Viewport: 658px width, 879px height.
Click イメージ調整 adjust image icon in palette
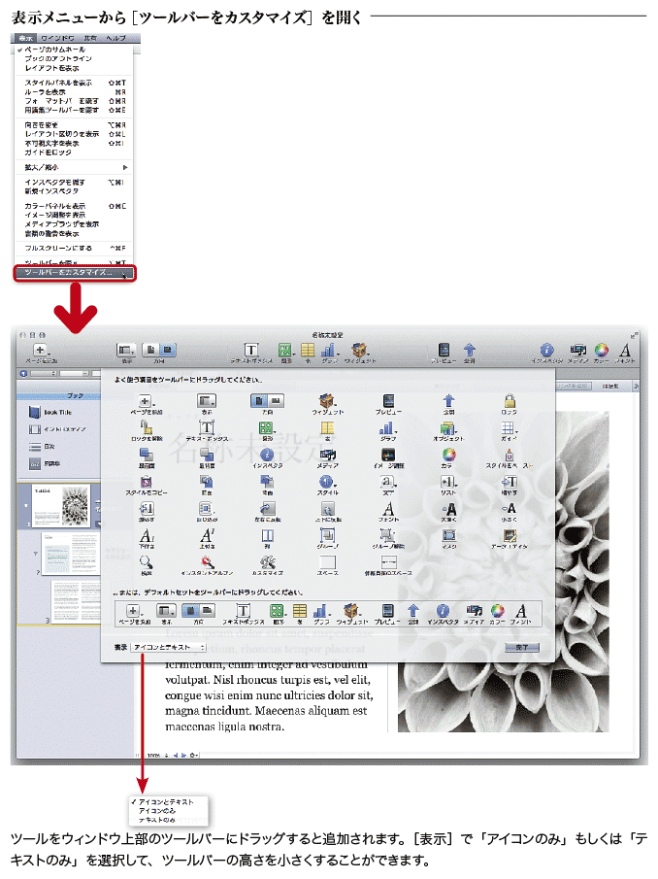pos(388,455)
